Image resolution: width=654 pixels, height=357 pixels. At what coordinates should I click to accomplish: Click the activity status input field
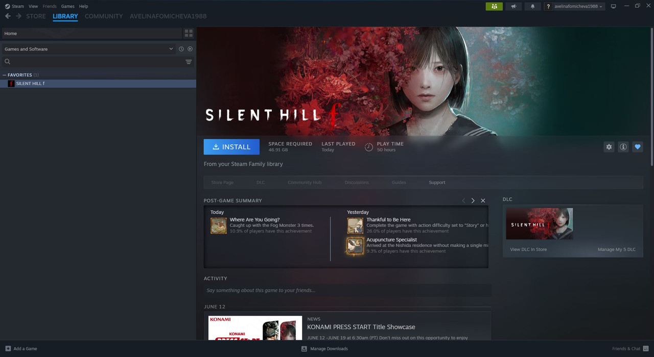(347, 290)
